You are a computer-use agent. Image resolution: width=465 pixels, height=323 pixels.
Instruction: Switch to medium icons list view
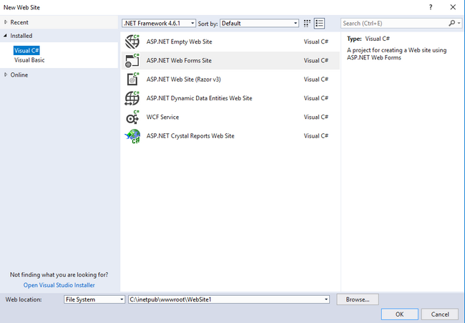pos(319,23)
